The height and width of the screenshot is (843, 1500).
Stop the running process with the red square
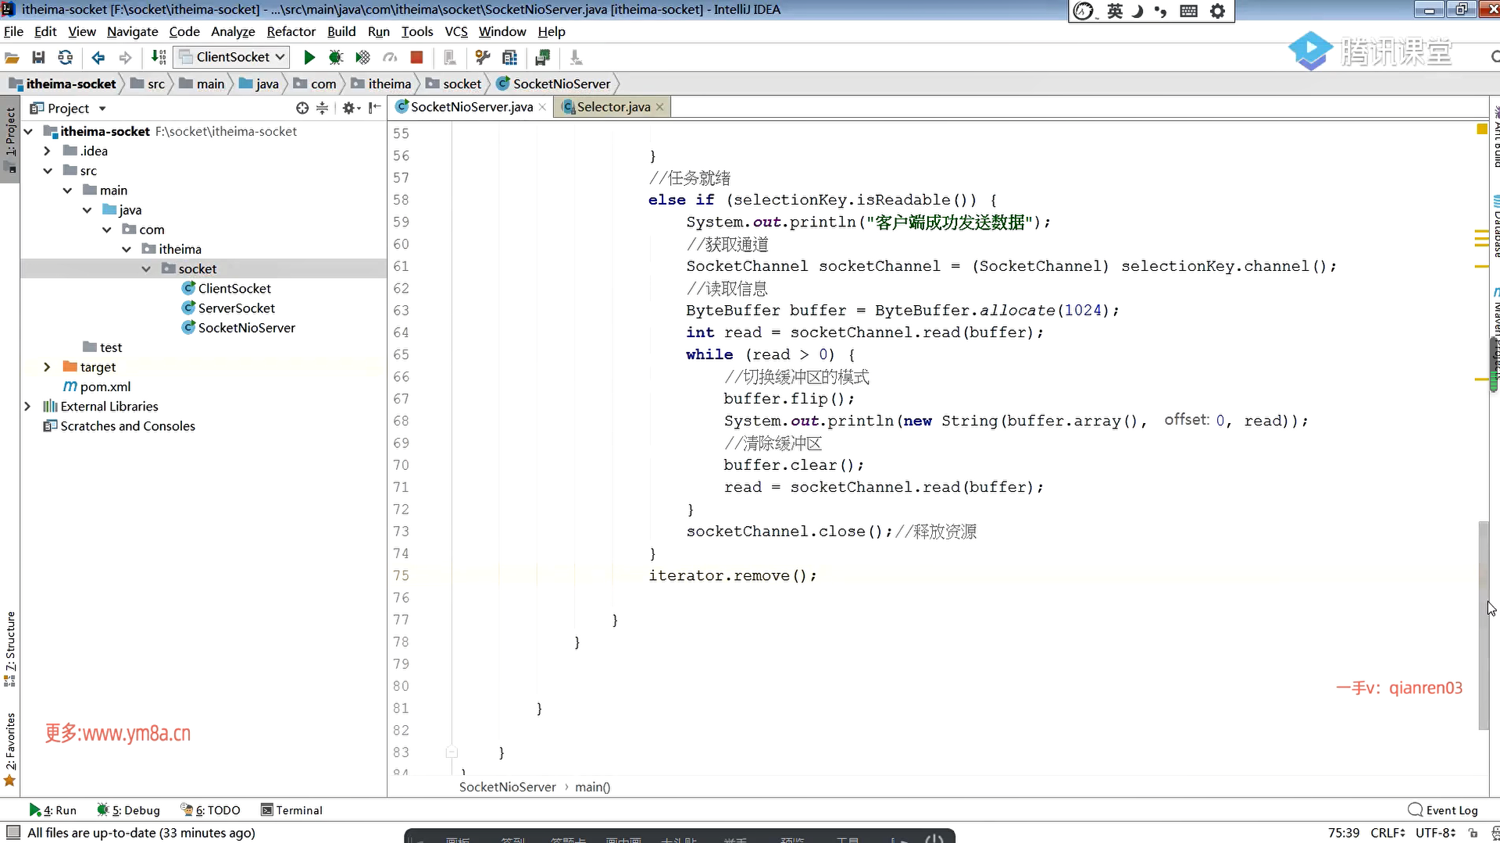416,57
